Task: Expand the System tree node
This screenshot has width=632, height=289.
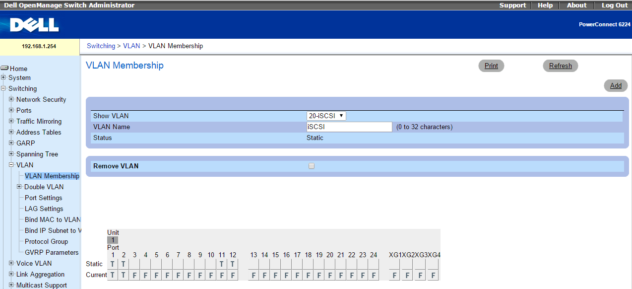Action: 3,77
